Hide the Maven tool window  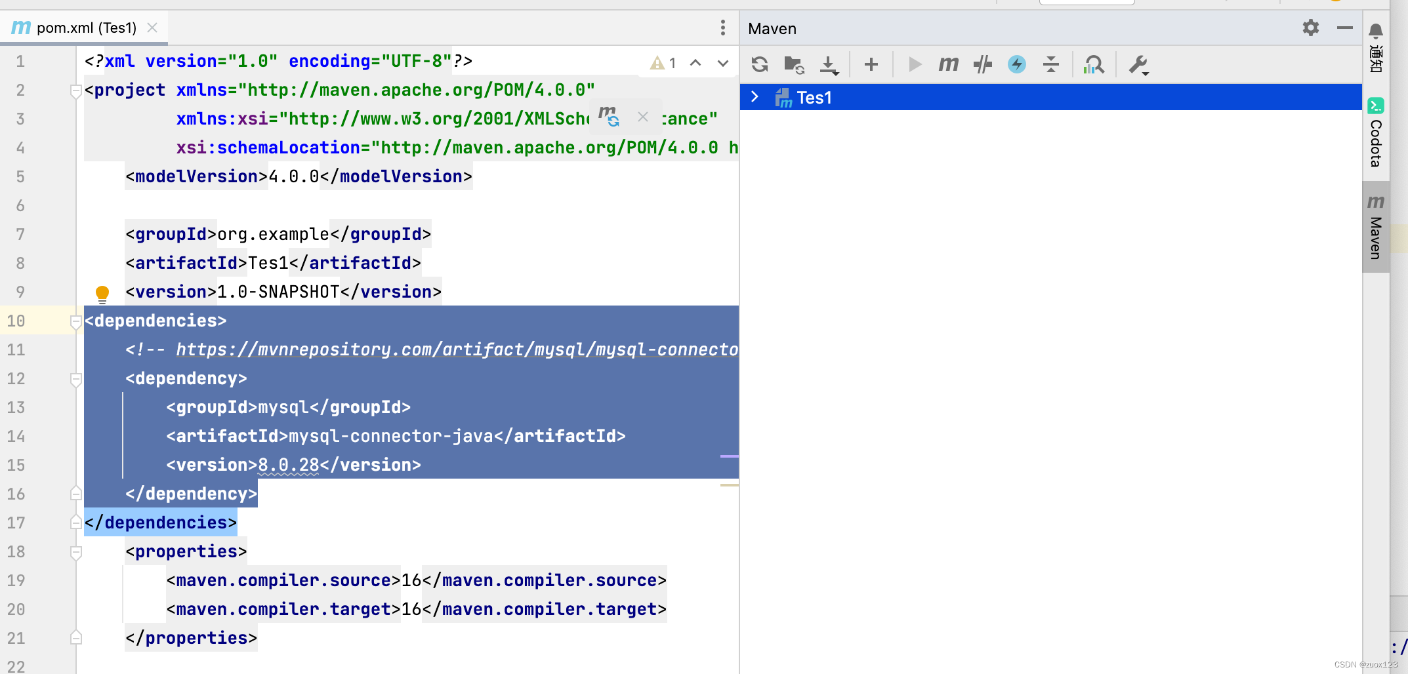click(x=1344, y=28)
